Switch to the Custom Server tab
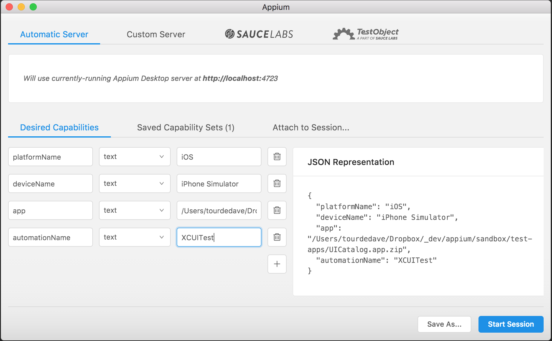Viewport: 552px width, 341px height. coord(156,34)
